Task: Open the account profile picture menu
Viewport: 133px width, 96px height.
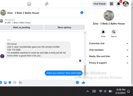Action: [x=126, y=4]
